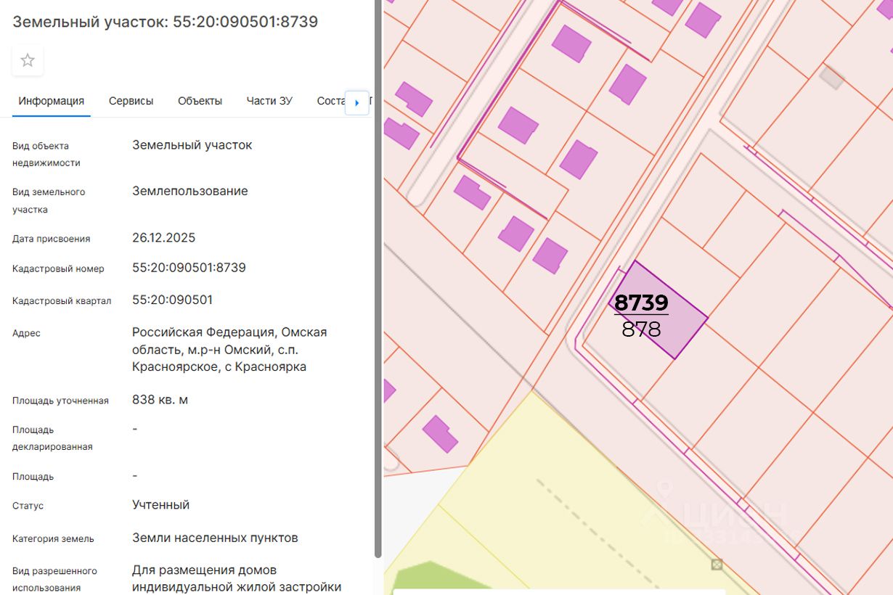Image resolution: width=893 pixels, height=595 pixels.
Task: Click the info panel vertical scrollbar
Action: pyautogui.click(x=378, y=279)
